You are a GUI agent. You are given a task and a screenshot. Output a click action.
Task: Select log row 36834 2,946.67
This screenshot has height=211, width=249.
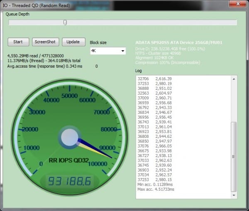[154, 112]
